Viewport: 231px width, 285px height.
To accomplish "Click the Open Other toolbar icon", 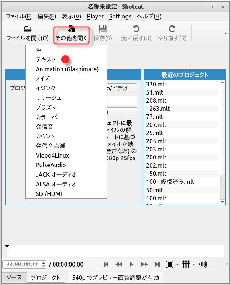I will [72, 29].
